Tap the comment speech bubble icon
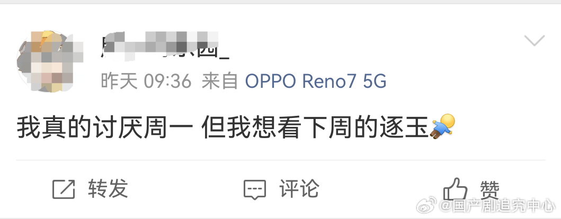 (255, 189)
